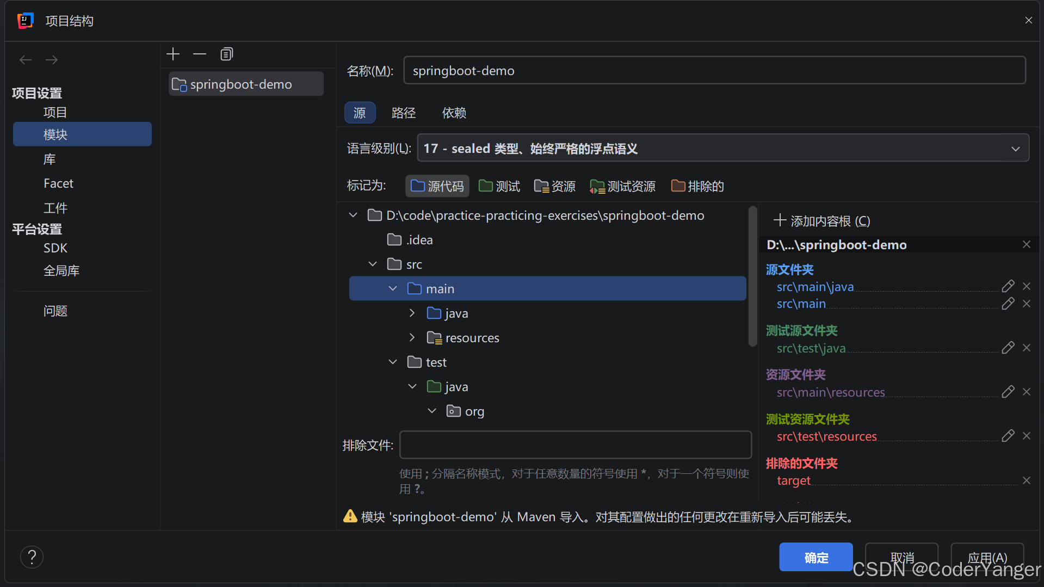This screenshot has height=587, width=1044.
Task: Mark selected folder as 排除的 (Excluded)
Action: (697, 186)
